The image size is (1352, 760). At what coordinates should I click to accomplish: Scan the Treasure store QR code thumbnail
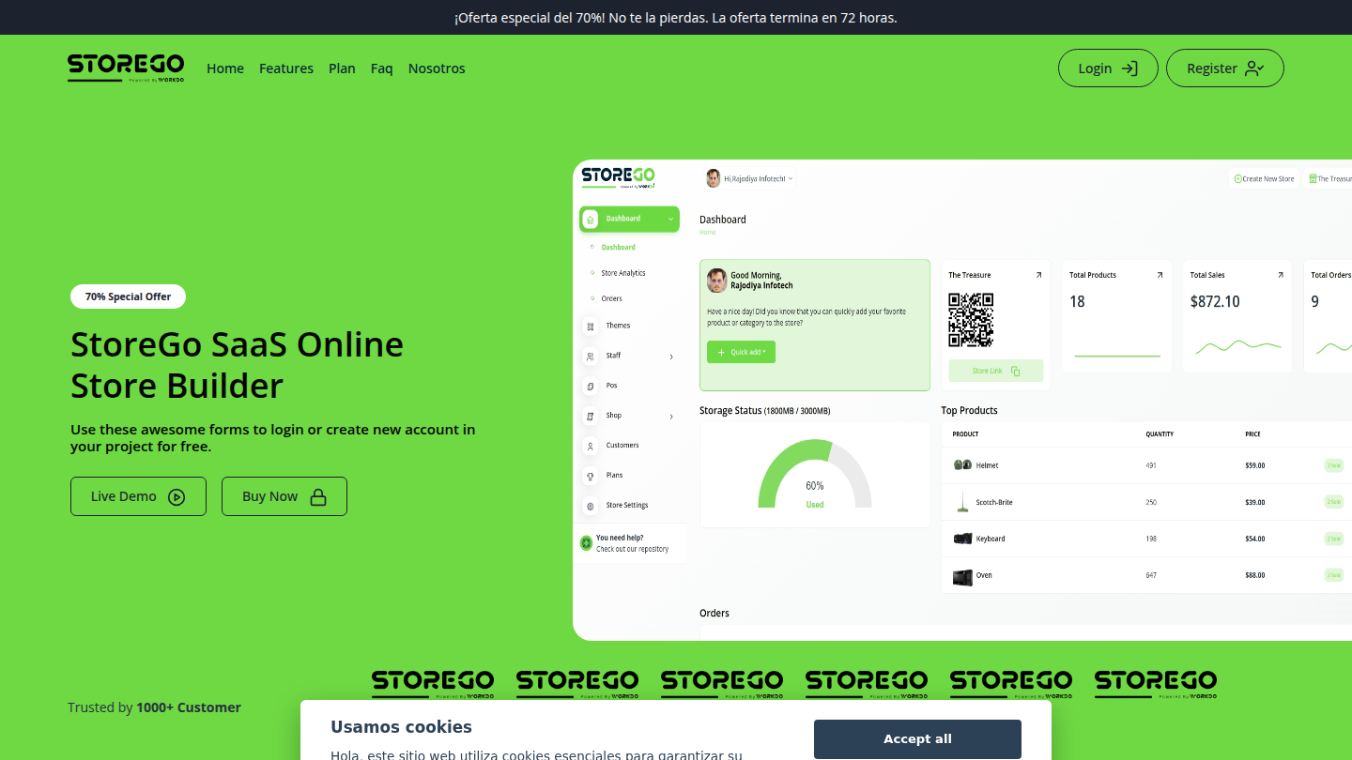click(973, 320)
